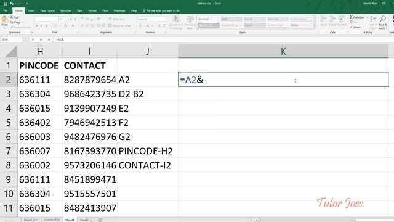The height and width of the screenshot is (222, 394).
Task: Click the horizontal scrollbar thumb
Action: 375,220
